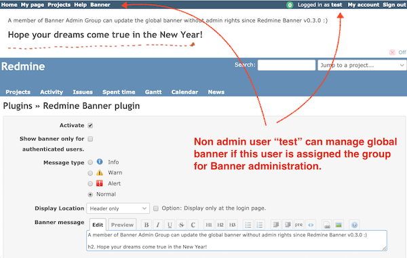Open Plugins breadcrumb link
The height and width of the screenshot is (258, 407).
(18, 106)
